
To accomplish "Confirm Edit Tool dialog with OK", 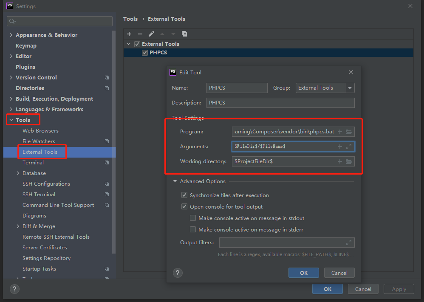I will (x=304, y=273).
